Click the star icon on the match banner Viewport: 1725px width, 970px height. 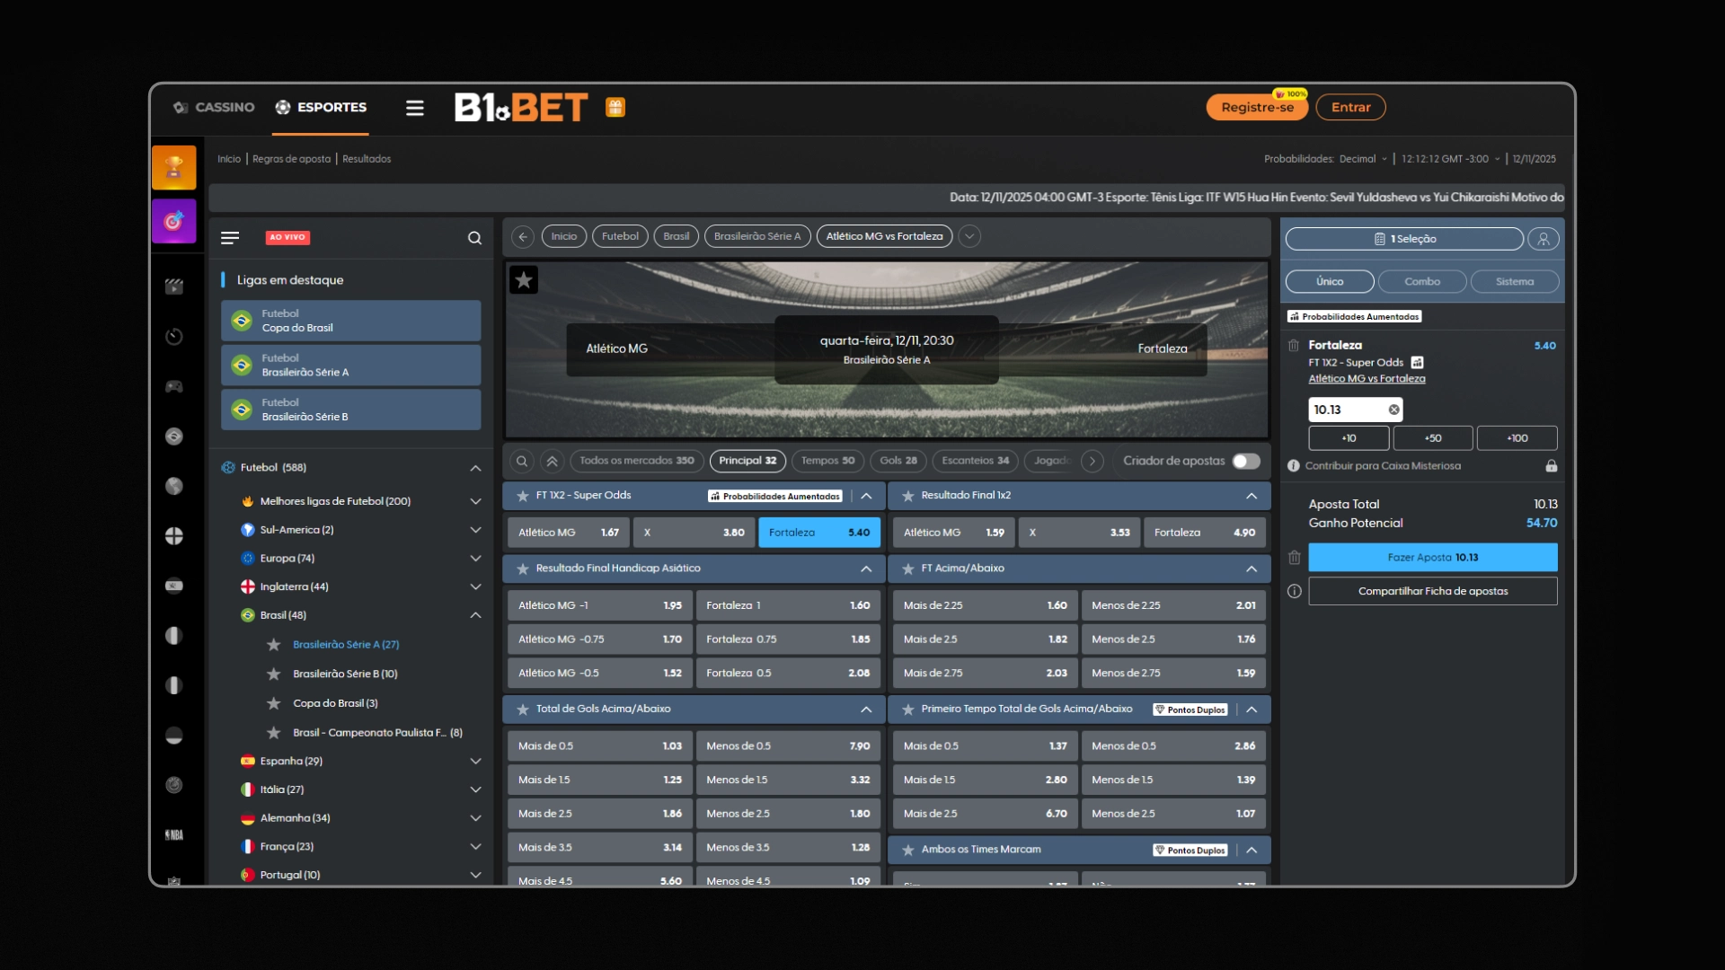525,279
